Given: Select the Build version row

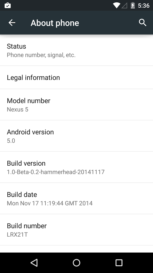Looking at the screenshot, I should point(77,167).
